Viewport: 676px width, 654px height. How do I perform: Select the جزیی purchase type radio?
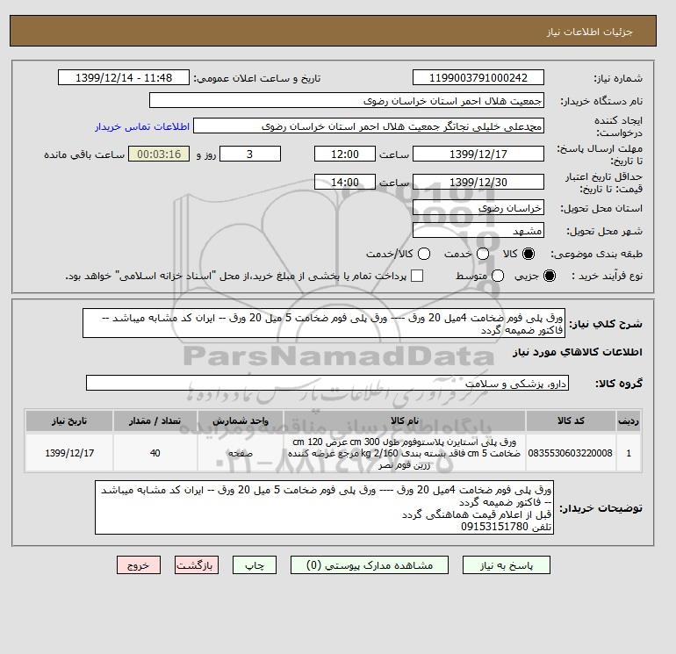[x=550, y=276]
